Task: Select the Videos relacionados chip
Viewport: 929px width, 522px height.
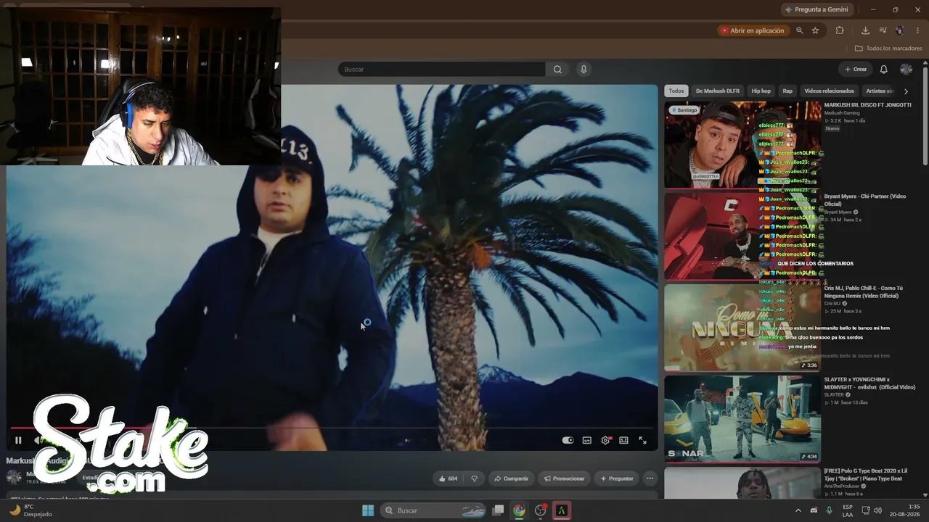Action: tap(829, 91)
